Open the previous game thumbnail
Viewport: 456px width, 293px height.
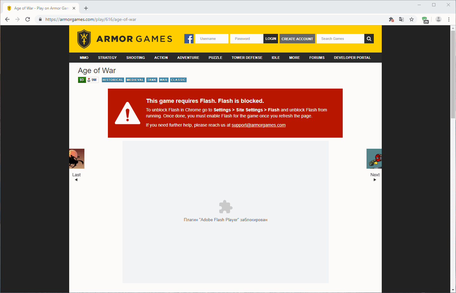pos(77,159)
